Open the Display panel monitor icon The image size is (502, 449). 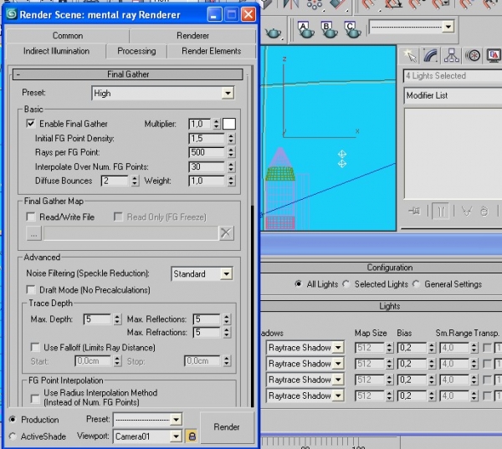[x=494, y=56]
